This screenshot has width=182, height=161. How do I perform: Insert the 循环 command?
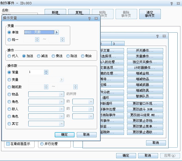tap(112, 98)
